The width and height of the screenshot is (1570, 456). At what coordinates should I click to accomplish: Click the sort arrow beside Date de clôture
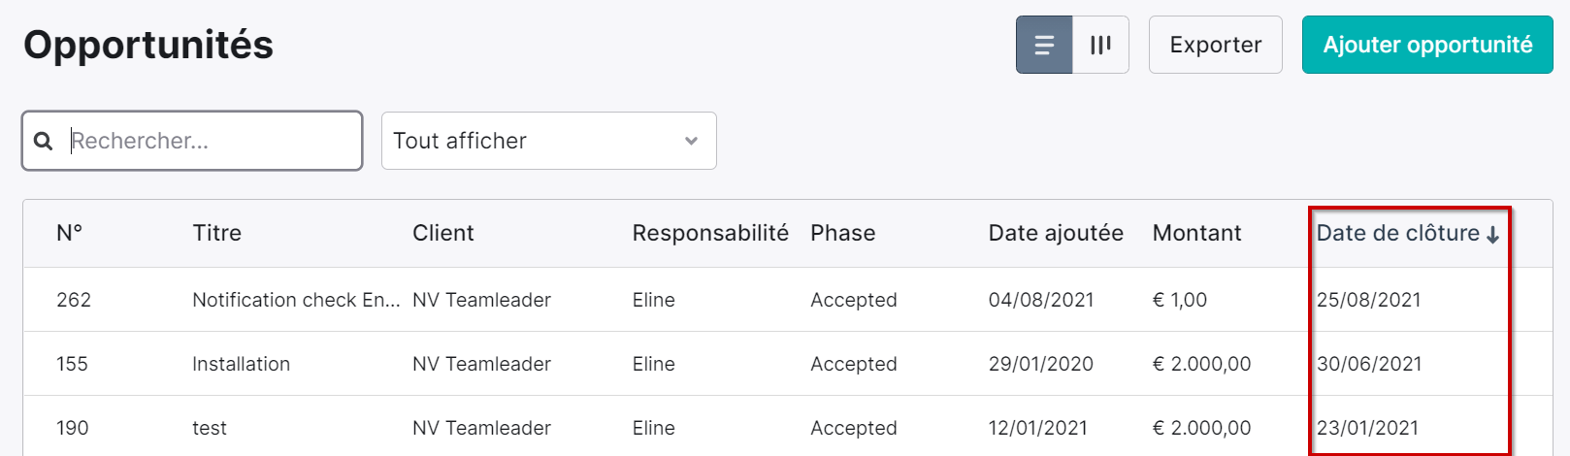click(1492, 235)
